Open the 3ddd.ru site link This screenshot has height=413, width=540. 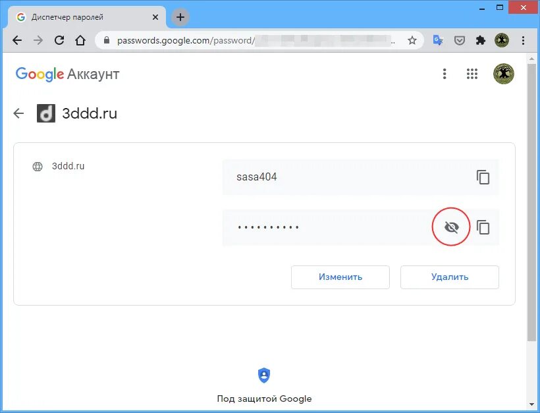(x=68, y=166)
